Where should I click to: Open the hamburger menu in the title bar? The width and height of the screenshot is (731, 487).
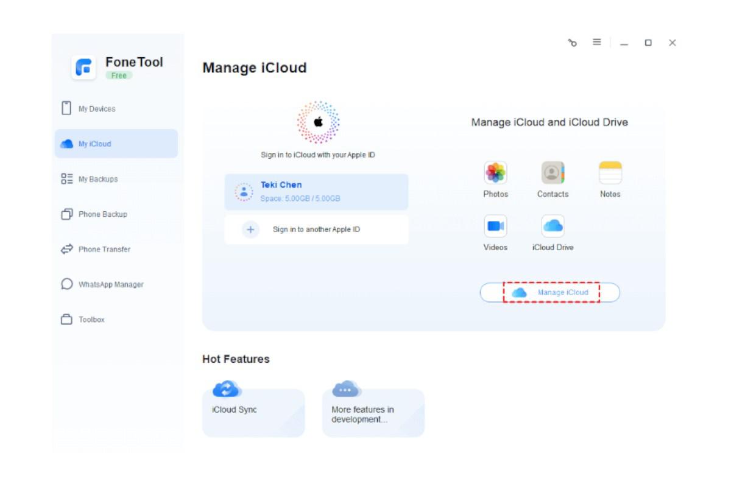tap(597, 42)
